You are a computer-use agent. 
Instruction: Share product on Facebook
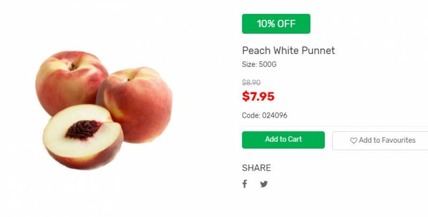(x=244, y=184)
